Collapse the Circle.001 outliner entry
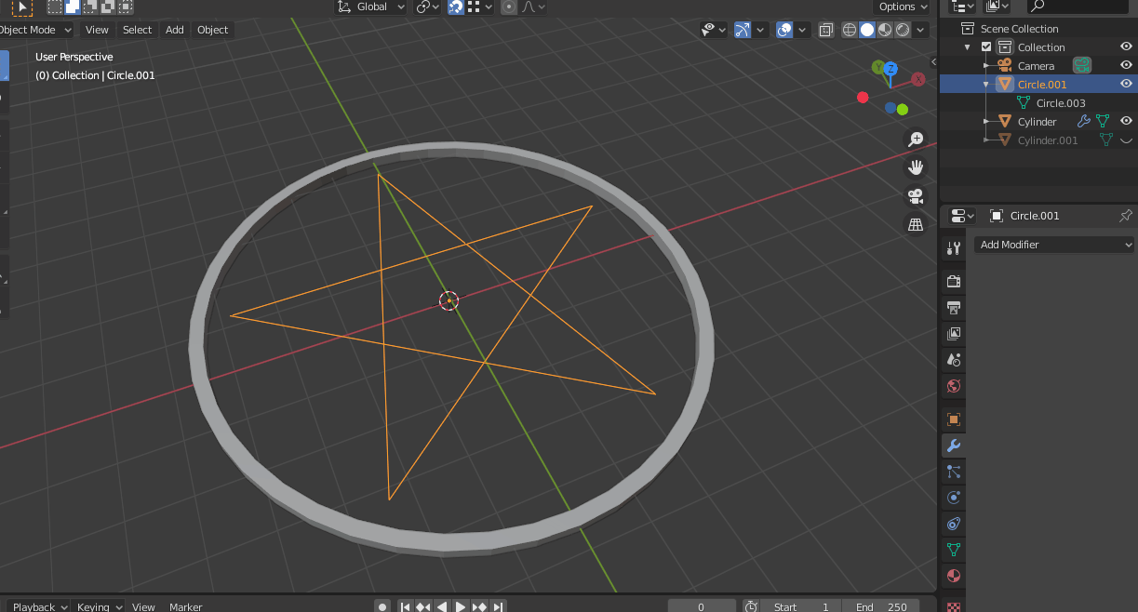Viewport: 1138px width, 612px height. point(984,84)
